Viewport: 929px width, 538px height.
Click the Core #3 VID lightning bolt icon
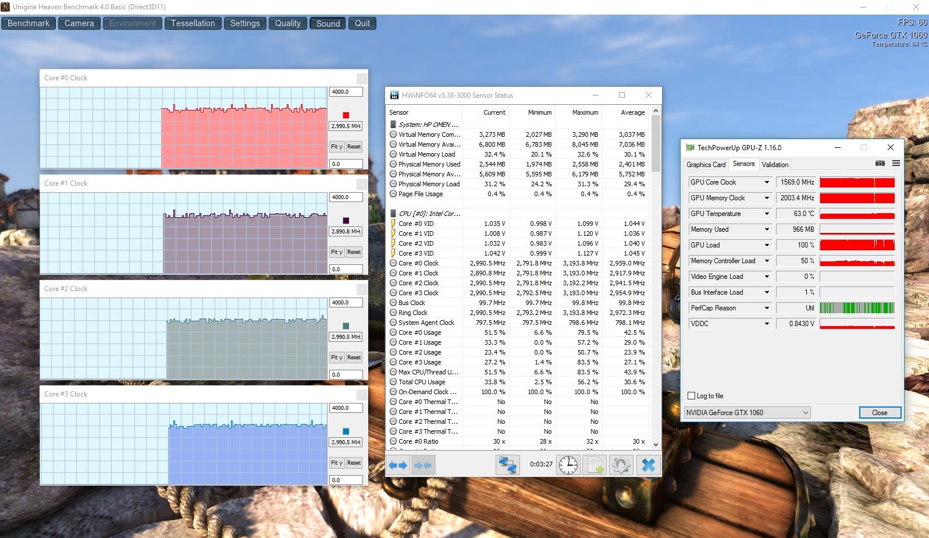[x=393, y=253]
